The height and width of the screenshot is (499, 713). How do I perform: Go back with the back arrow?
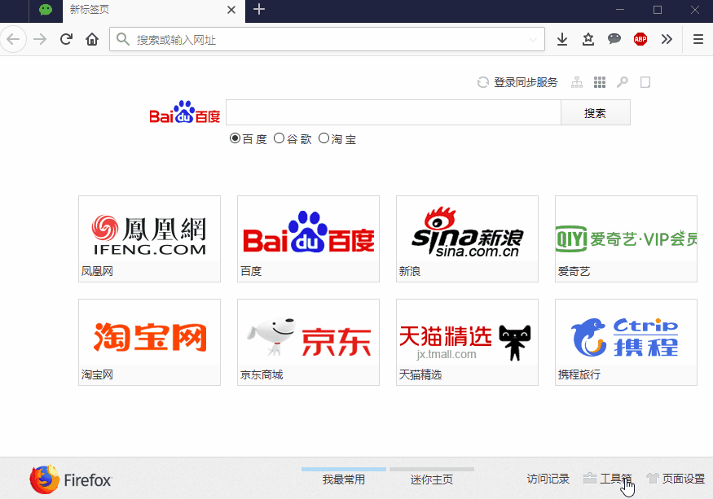(x=13, y=40)
